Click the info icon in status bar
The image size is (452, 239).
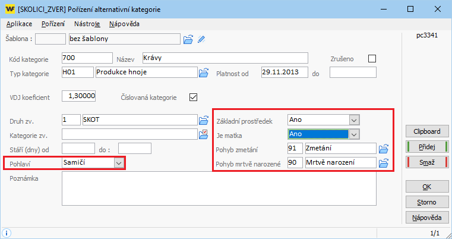point(6,232)
